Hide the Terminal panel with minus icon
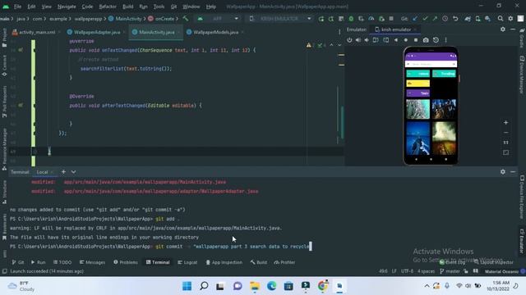This screenshot has width=526, height=295. (x=513, y=171)
